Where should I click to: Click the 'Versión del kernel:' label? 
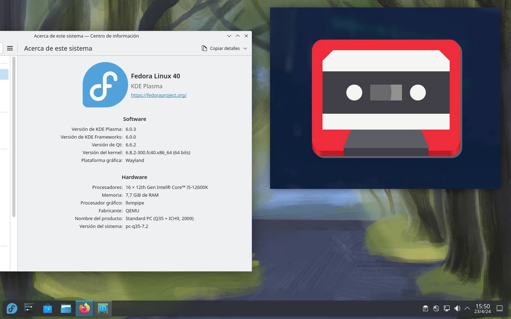tap(103, 152)
